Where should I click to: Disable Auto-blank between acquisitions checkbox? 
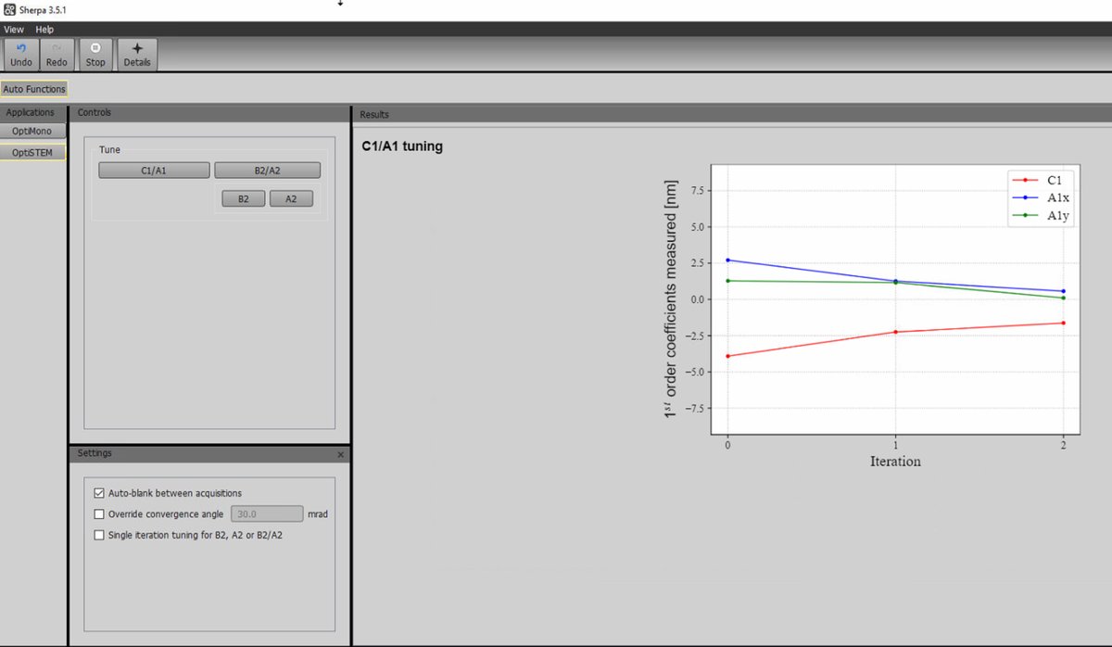(100, 493)
